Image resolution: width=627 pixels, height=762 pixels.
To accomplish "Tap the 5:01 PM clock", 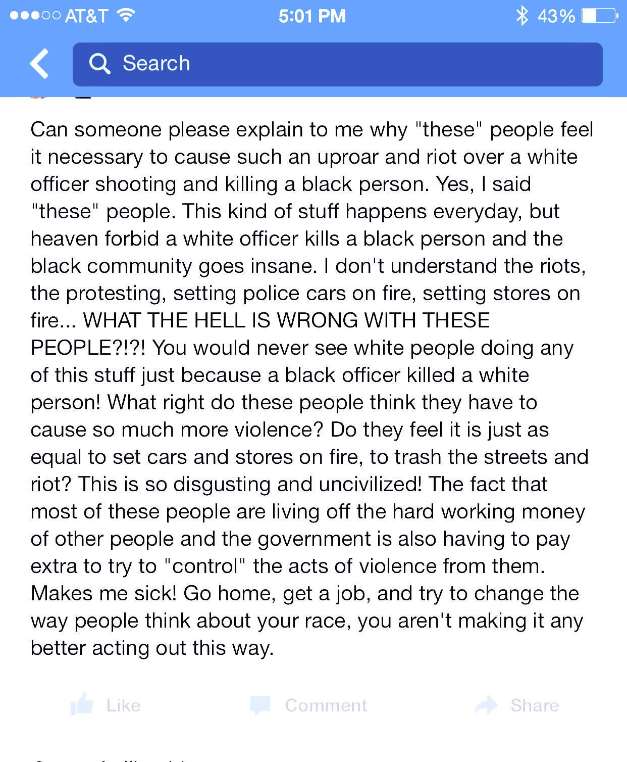I will coord(312,16).
